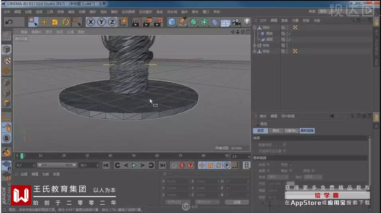Toggle the first checkbox under the 选项 section

(x=284, y=145)
